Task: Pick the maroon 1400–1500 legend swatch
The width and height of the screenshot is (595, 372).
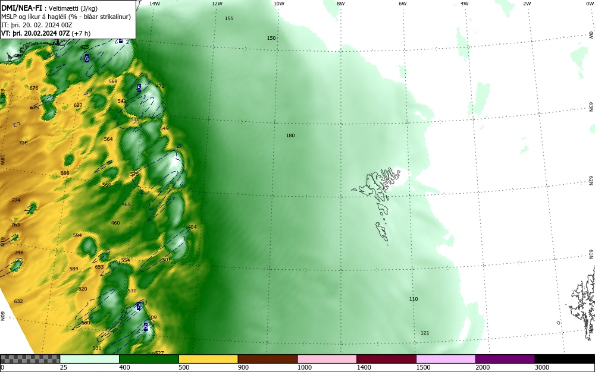Action: click(386, 359)
